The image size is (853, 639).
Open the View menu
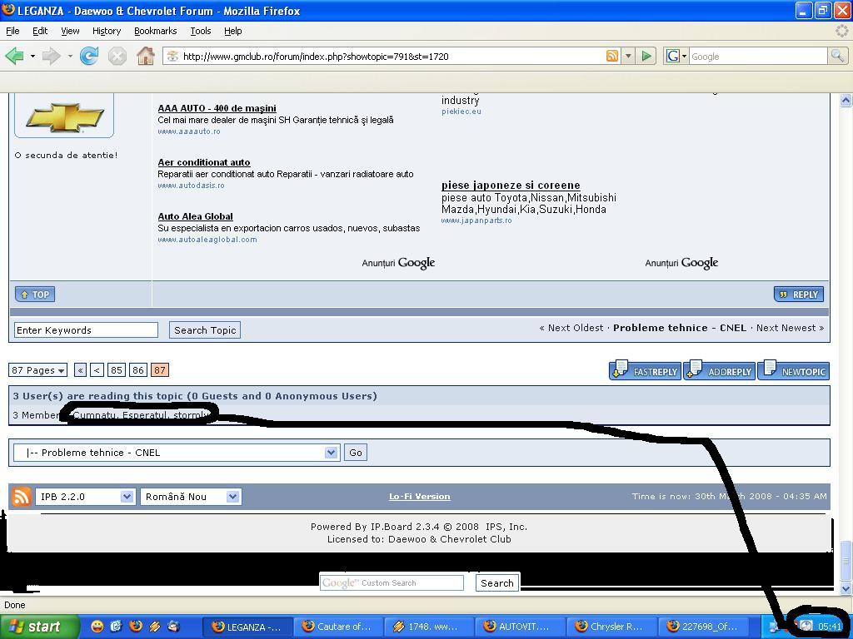click(70, 31)
